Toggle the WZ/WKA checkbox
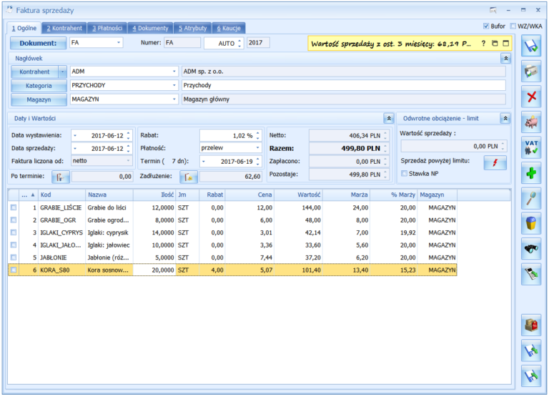The height and width of the screenshot is (397, 549). click(513, 26)
